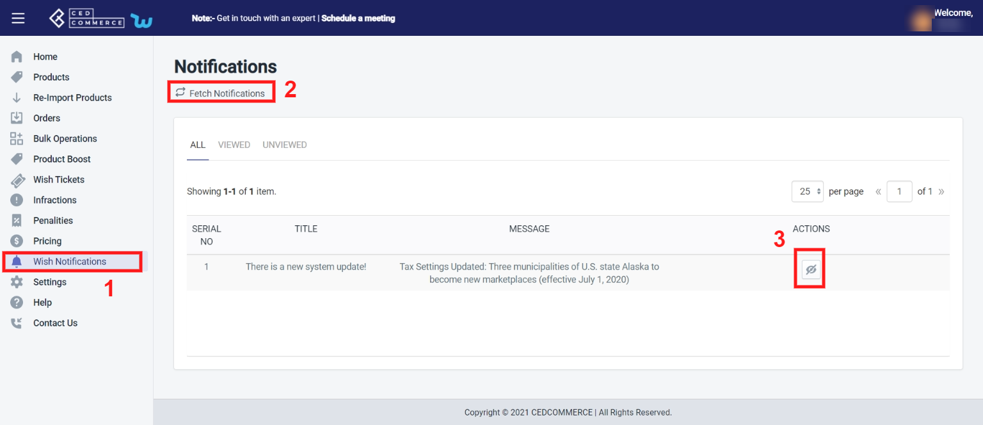Image resolution: width=983 pixels, height=425 pixels.
Task: Open Pricing via the dollar icon
Action: [17, 241]
